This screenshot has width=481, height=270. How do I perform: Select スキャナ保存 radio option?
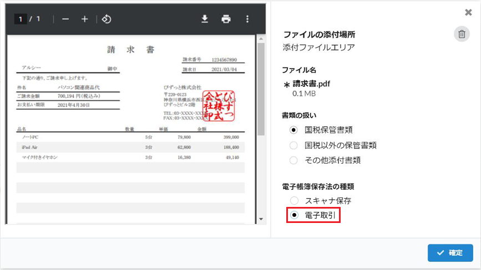pos(293,200)
